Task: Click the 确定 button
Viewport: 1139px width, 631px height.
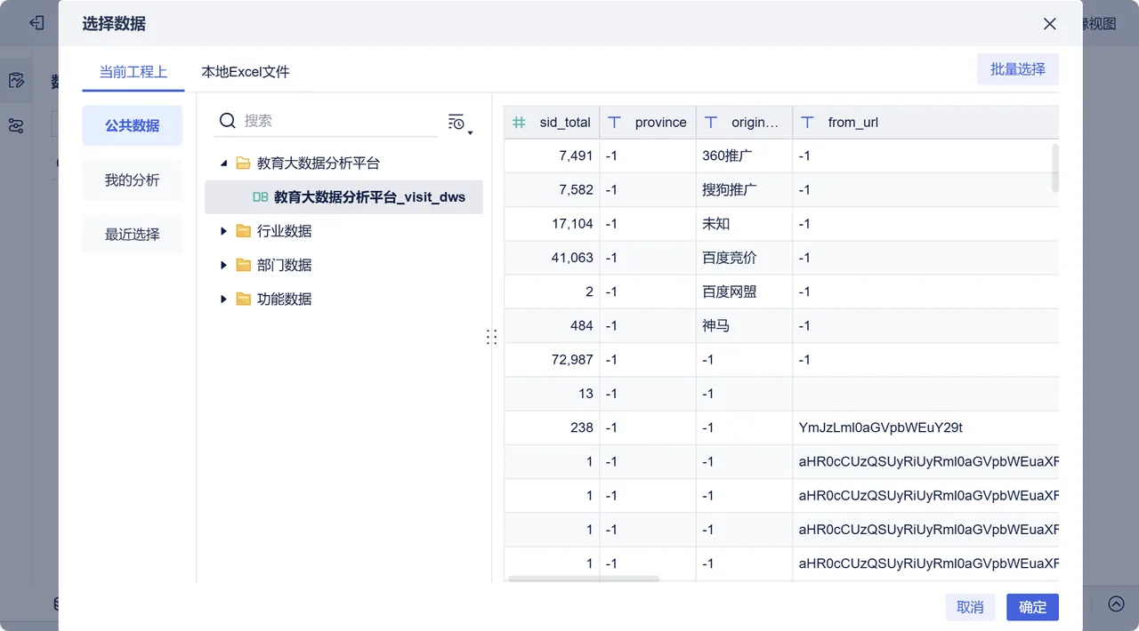Action: pos(1033,607)
